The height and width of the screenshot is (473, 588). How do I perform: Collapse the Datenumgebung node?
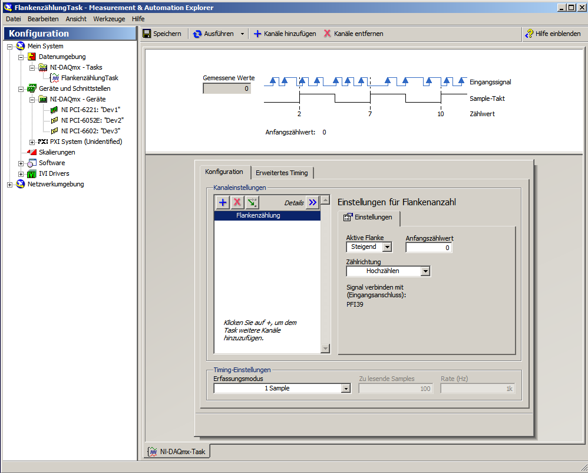pos(21,57)
